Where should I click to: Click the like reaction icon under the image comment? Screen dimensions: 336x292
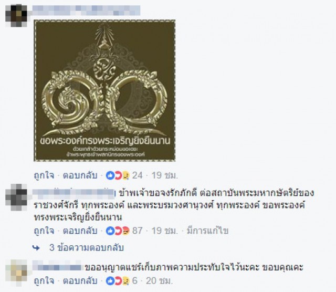[110, 175]
